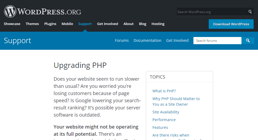Open Why PHP Should Matter topic link
Screen dimensions: 258x140
[x=176, y=101]
